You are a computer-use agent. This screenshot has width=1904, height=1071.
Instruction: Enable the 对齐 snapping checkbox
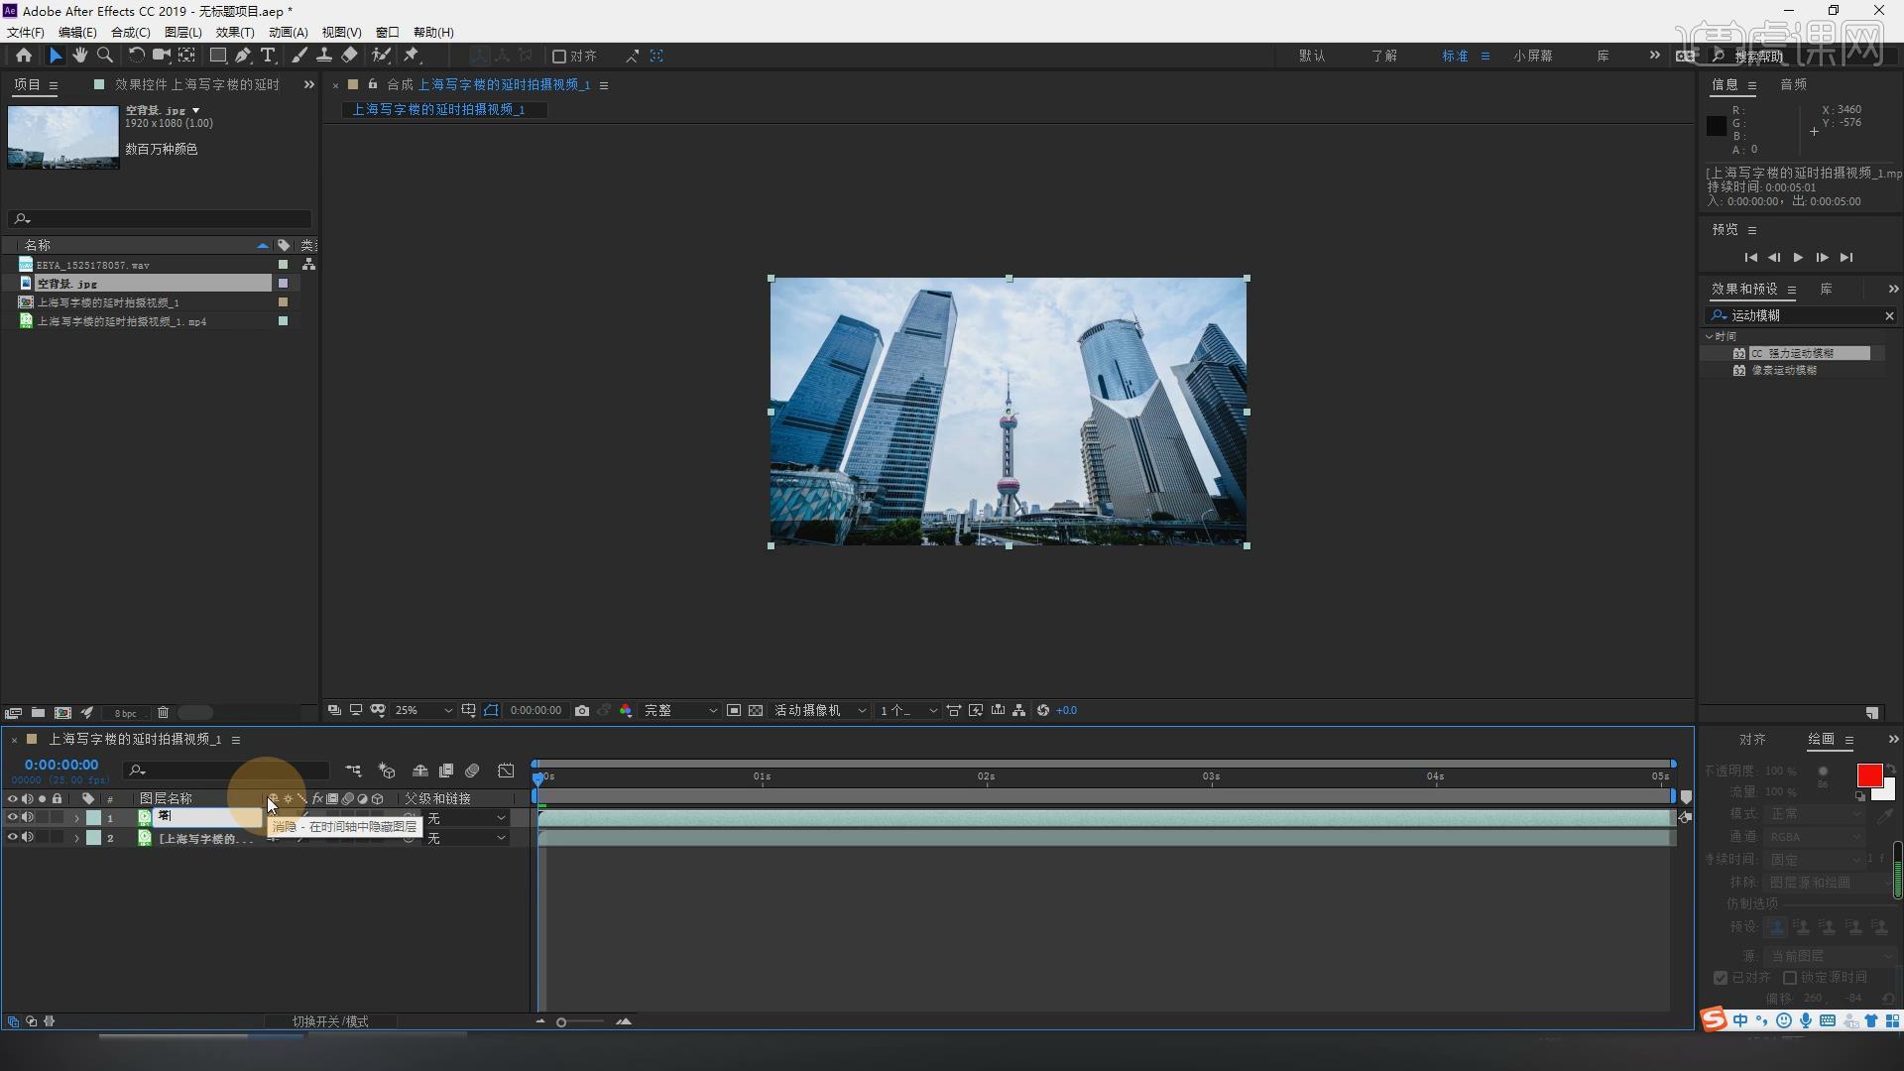click(x=559, y=57)
